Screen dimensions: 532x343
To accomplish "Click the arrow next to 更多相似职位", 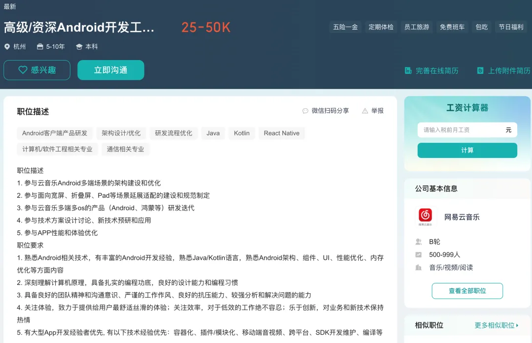I will (517, 325).
